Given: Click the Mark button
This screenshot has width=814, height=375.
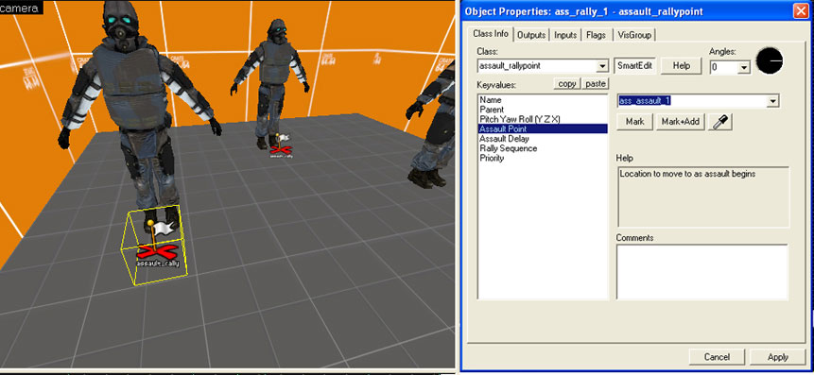Looking at the screenshot, I should tap(635, 122).
